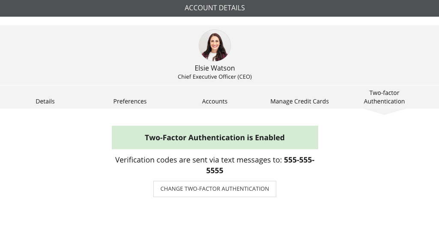The image size is (439, 248).
Task: Click the word Authentication on the tab's second line
Action: 384,101
